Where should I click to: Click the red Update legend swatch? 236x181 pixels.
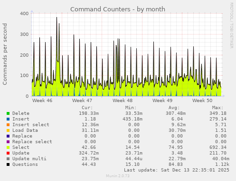(8, 153)
